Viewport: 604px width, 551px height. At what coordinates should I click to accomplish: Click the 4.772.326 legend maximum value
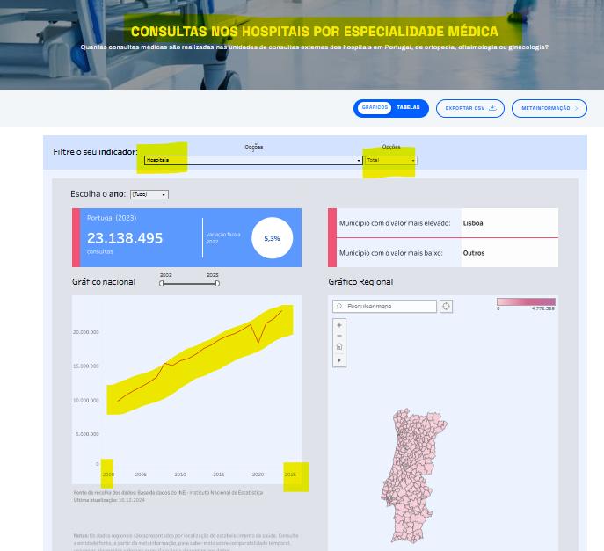pos(543,308)
